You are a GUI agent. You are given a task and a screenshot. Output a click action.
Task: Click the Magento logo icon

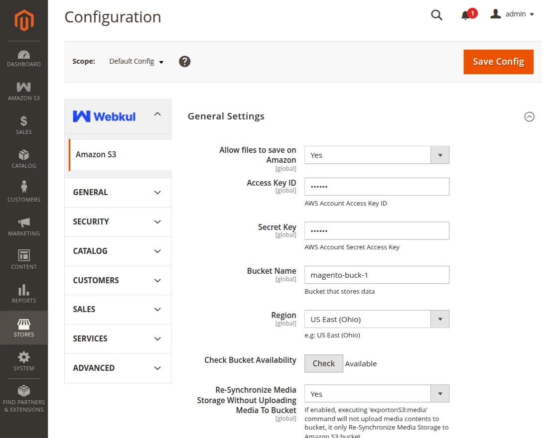click(23, 20)
